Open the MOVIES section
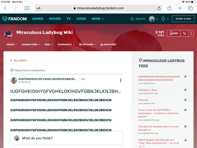This screenshot has height=148, width=197. 55,19
